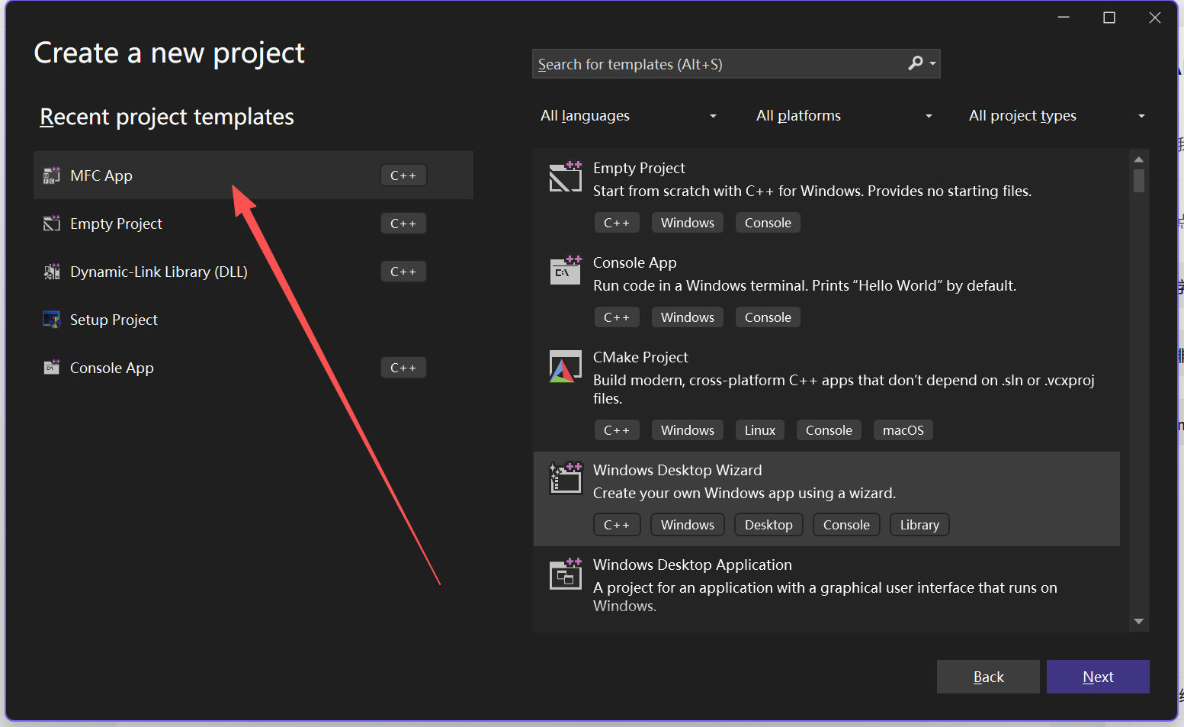Click the Empty Project icon in template list

[x=566, y=176]
